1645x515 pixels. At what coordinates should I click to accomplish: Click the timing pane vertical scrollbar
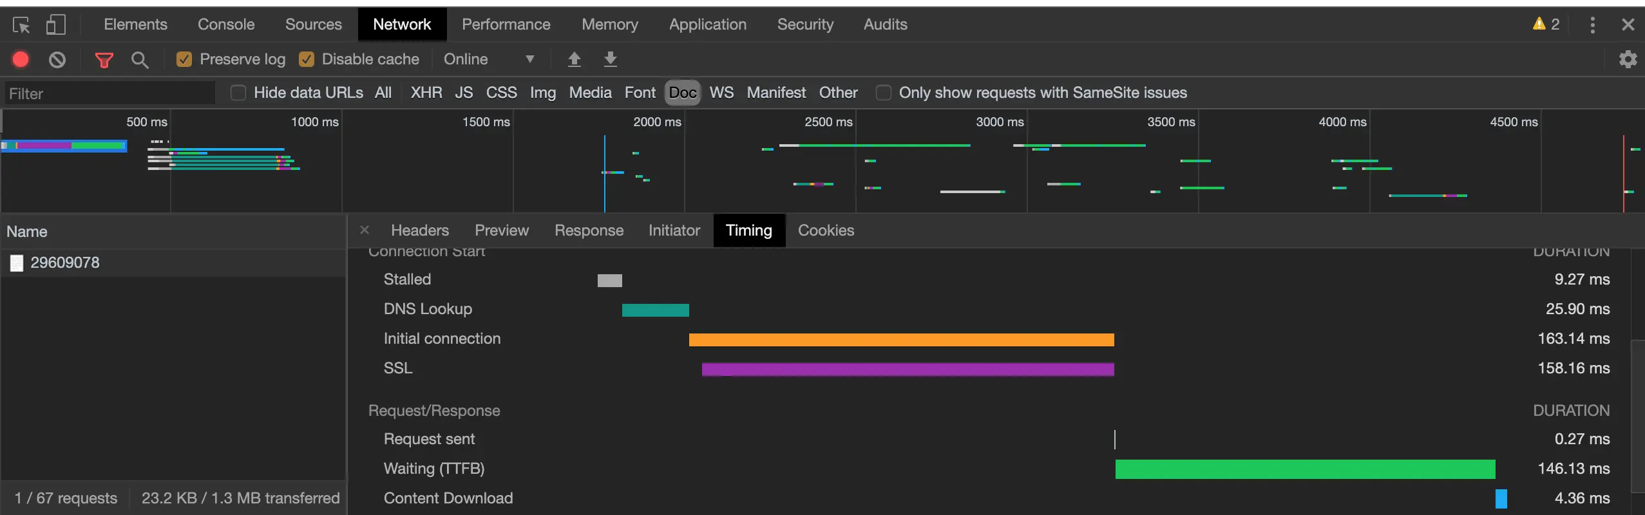(1638, 416)
